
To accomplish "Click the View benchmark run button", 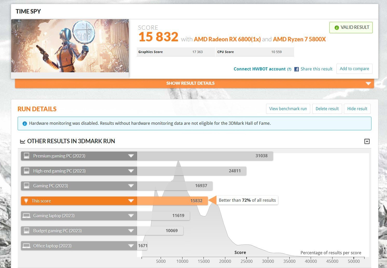I will pyautogui.click(x=288, y=109).
